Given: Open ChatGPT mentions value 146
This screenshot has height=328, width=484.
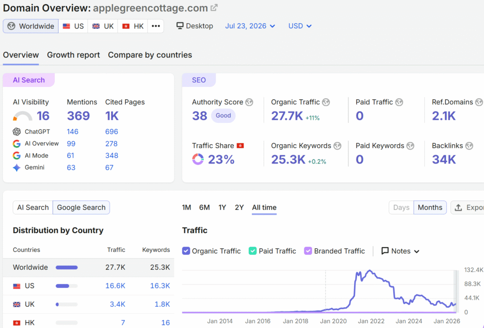Looking at the screenshot, I should coord(72,132).
